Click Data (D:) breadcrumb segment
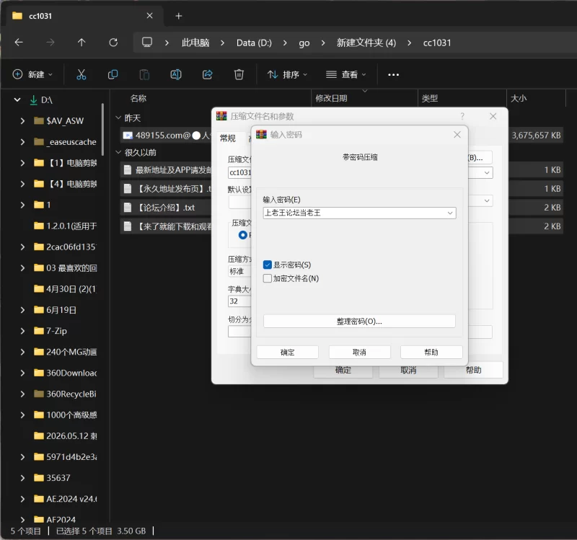The height and width of the screenshot is (540, 577). pos(254,43)
